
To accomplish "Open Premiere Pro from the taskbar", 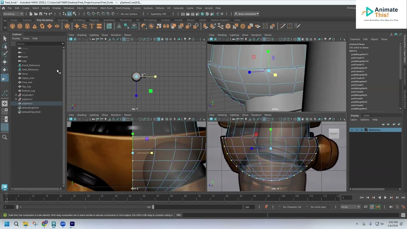I will (72, 224).
